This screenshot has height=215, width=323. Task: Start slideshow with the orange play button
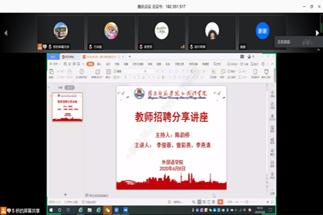point(220,202)
